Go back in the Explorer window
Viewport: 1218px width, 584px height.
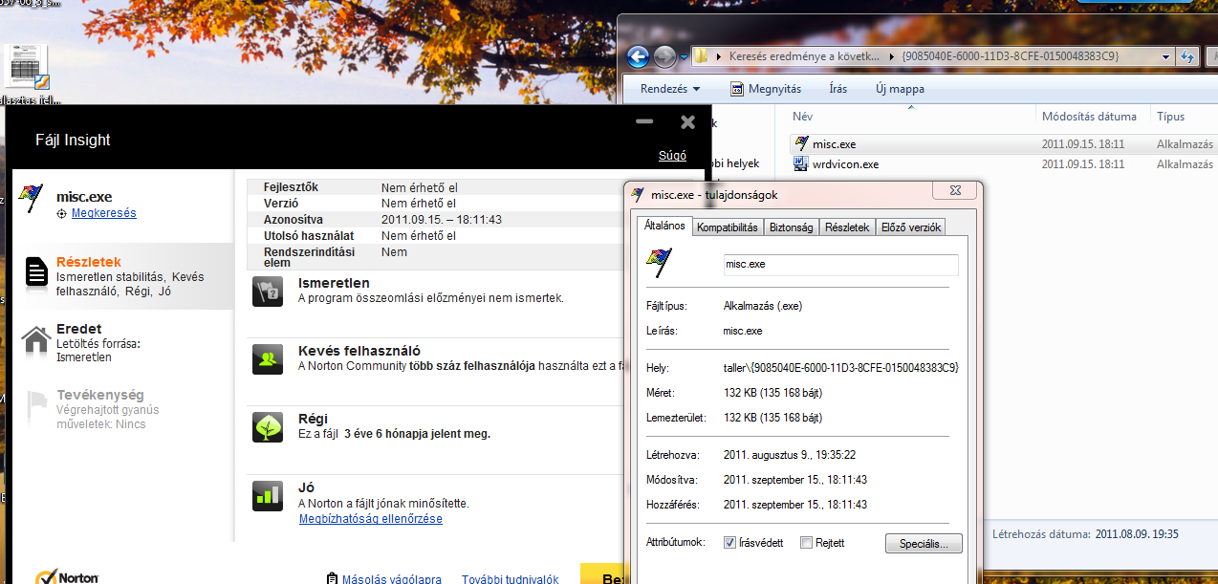(x=639, y=56)
